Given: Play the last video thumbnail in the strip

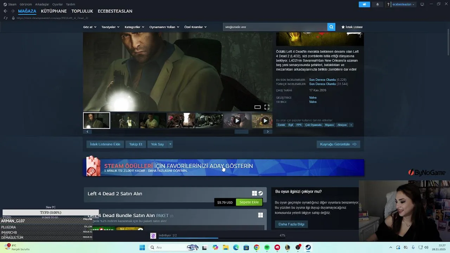Looking at the screenshot, I should coord(262,121).
